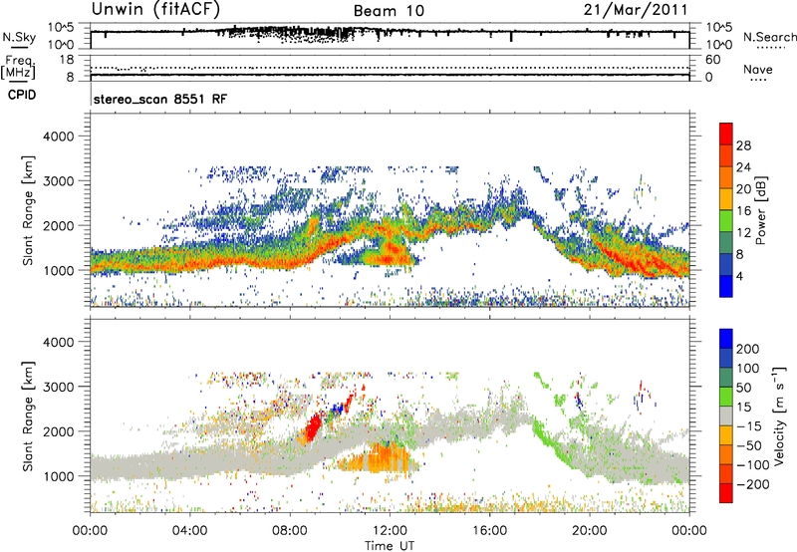The width and height of the screenshot is (797, 552).
Task: Click velocity panel 'Slant Range [km]' label
Action: pyautogui.click(x=28, y=416)
